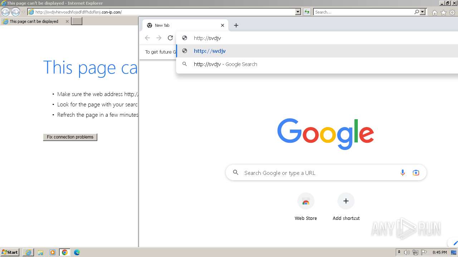Add new Chrome tab with plus
Image resolution: width=458 pixels, height=257 pixels.
[236, 25]
